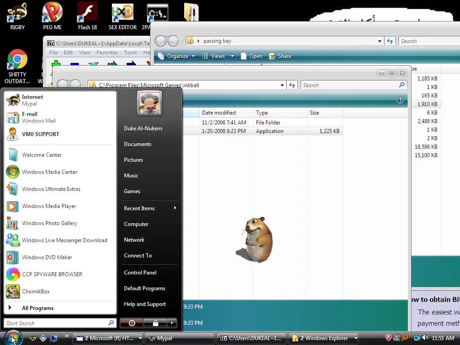This screenshot has height=345, width=460.
Task: Open Default Programs
Action: (145, 288)
